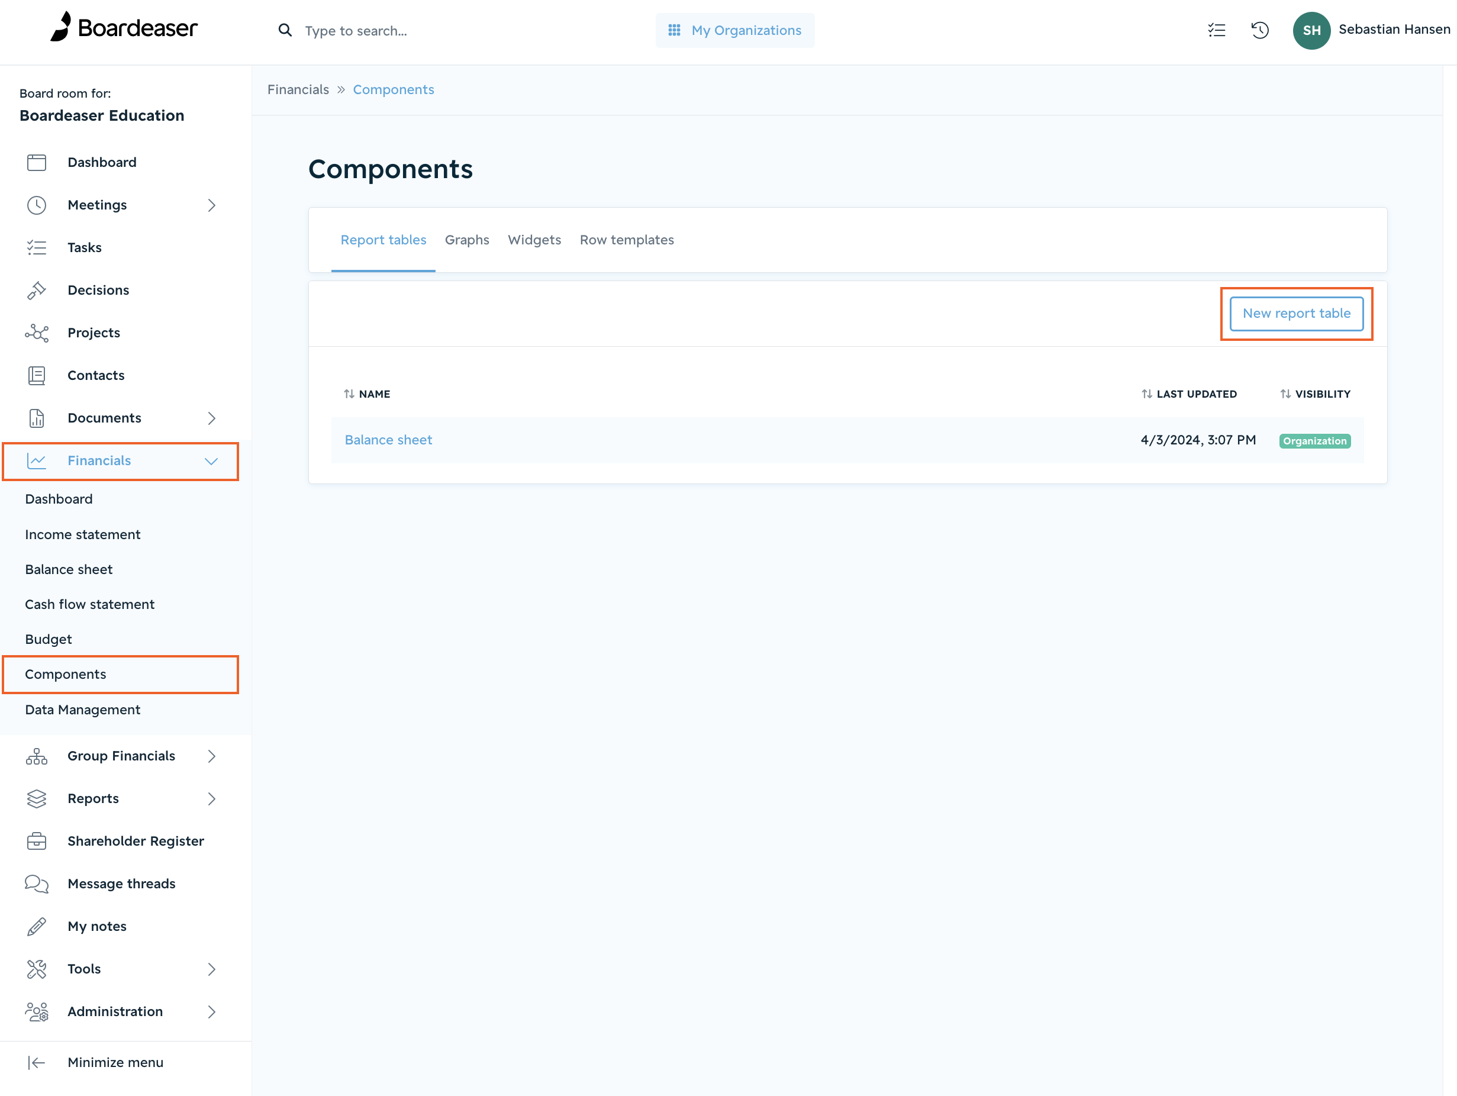Click the Organization visibility badge
The image size is (1457, 1096).
(1314, 441)
